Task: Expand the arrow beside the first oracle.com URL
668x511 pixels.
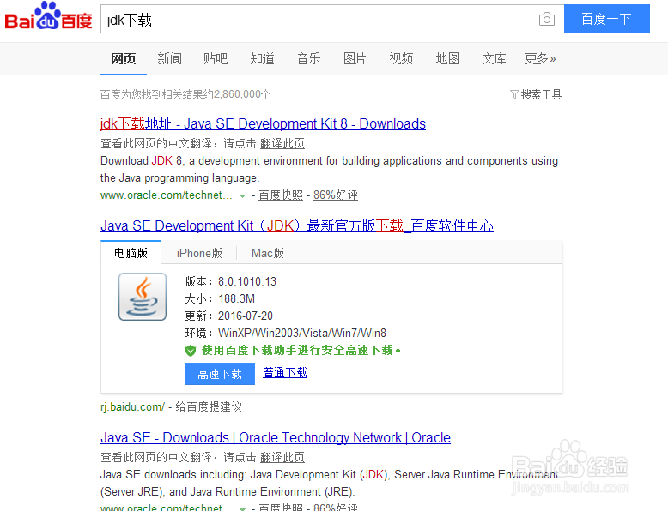Action: tap(242, 196)
